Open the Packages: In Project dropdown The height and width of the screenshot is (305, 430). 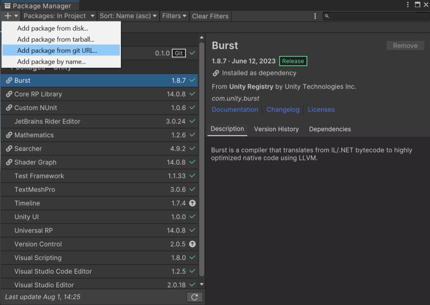59,16
